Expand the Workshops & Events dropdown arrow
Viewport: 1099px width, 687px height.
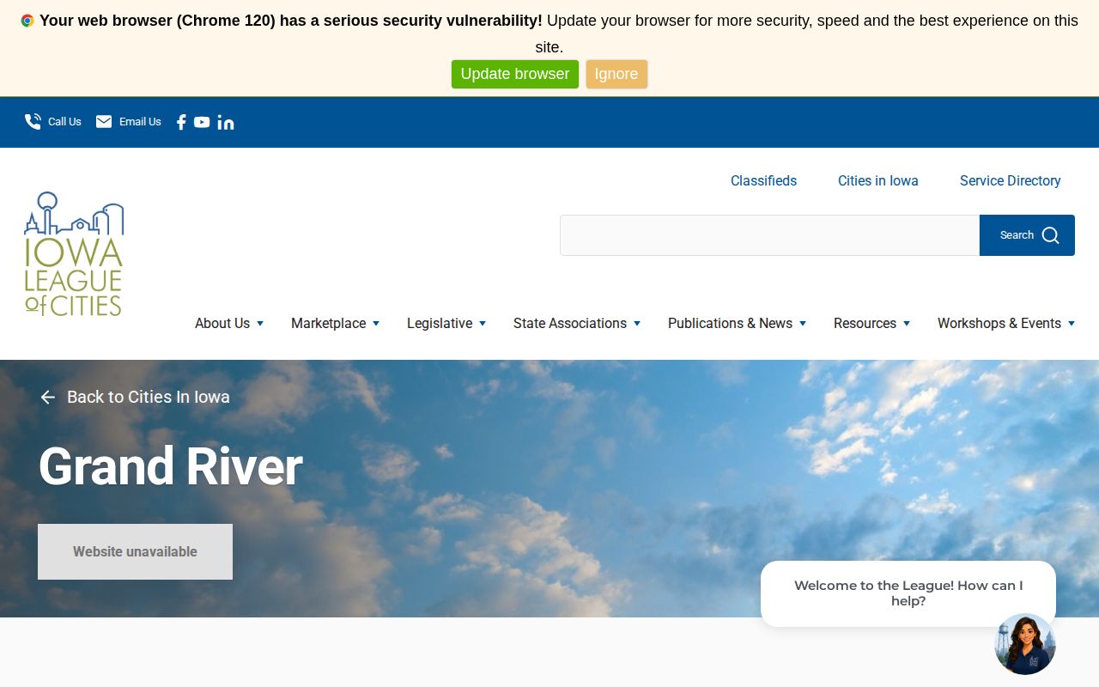point(1072,324)
